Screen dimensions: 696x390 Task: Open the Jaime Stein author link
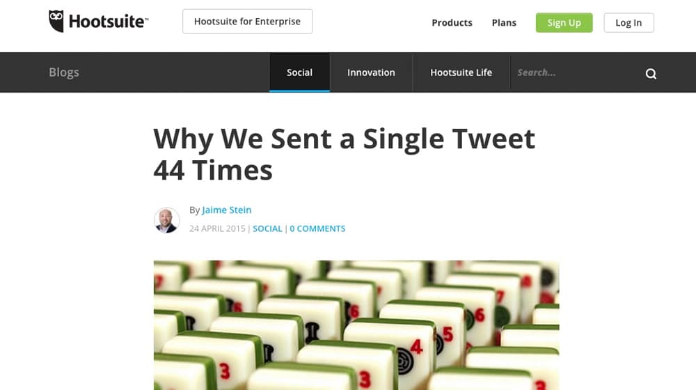pos(226,210)
